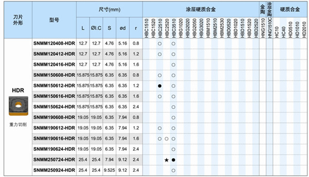309x177 pixels.
Task: Click the 尺寸(mm) header cell
Action: point(110,9)
